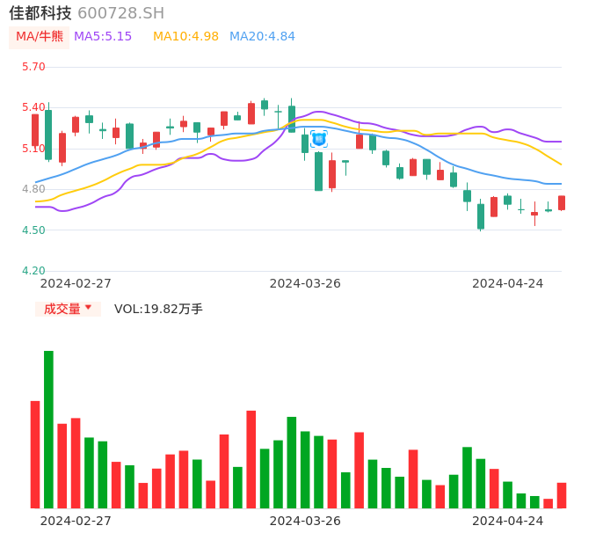Viewport: 603px width, 533px height.
Task: Click the 4.80 price axis label
Action: [x=33, y=189]
